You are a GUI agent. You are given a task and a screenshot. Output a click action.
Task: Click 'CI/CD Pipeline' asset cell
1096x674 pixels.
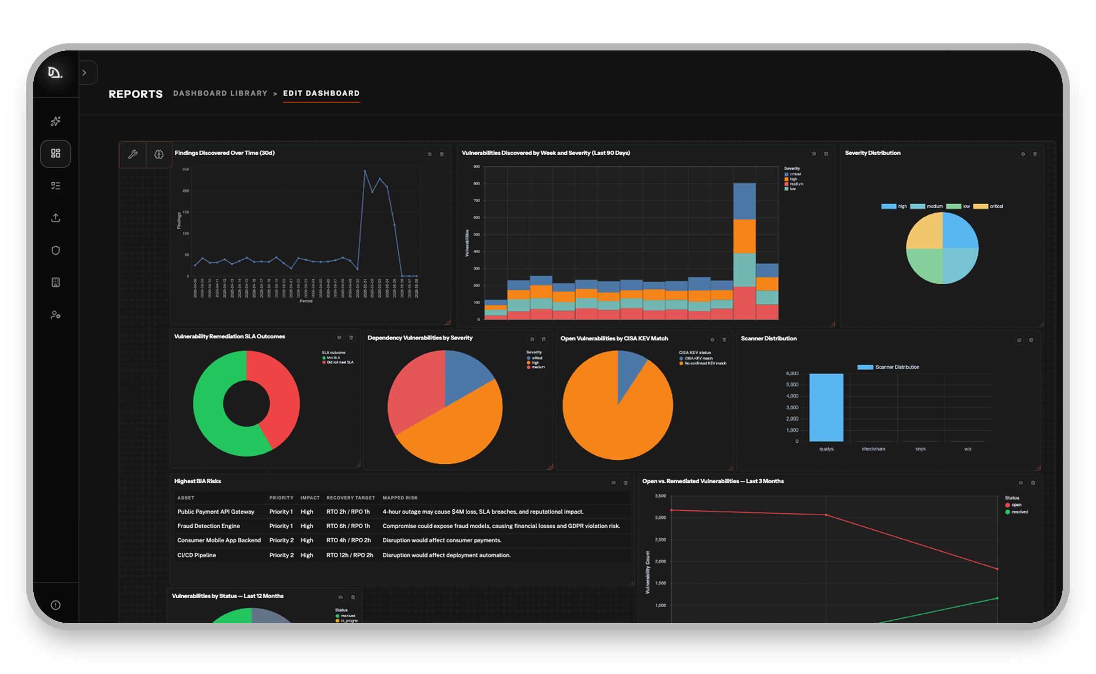196,555
